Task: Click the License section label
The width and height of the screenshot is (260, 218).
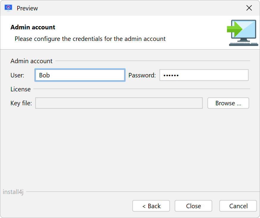Action: point(21,89)
